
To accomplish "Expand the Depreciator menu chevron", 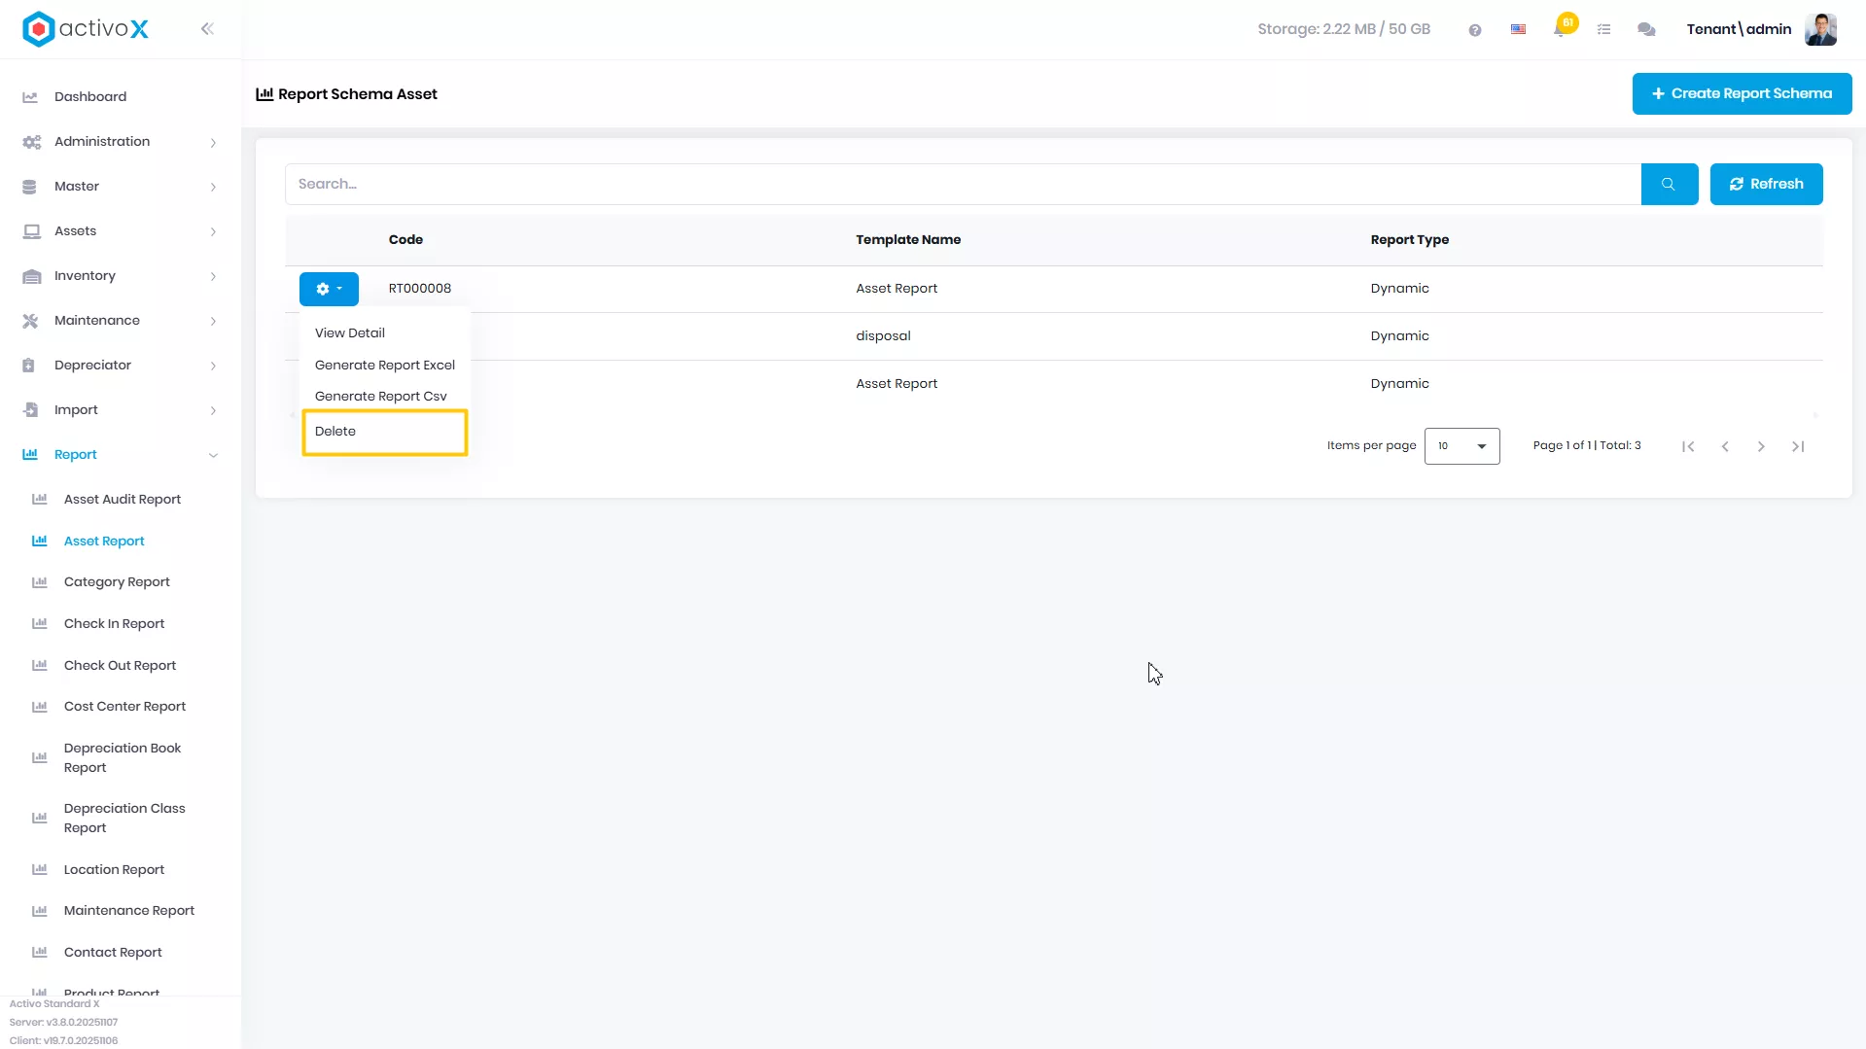I will (x=213, y=367).
